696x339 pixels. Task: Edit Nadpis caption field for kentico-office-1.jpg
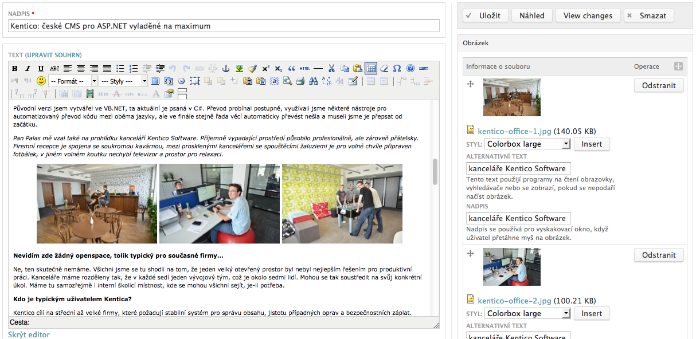pyautogui.click(x=518, y=218)
